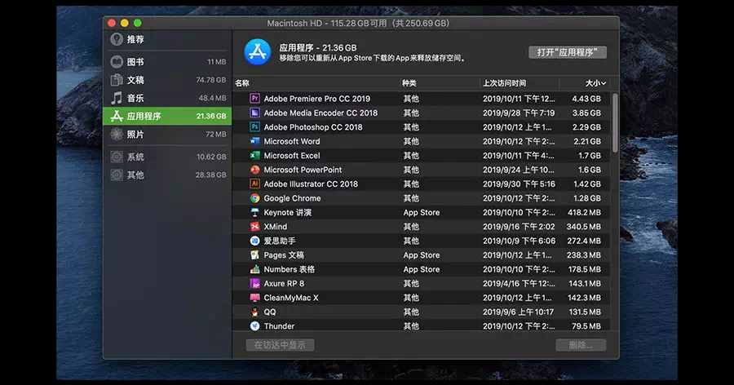The image size is (734, 385).
Task: Select the 其他 entry in sidebar
Action: [x=167, y=175]
